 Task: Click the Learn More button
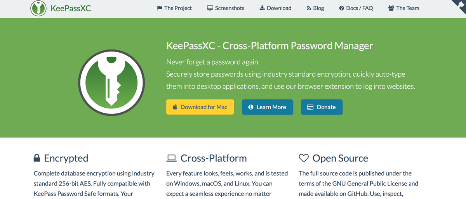(x=268, y=107)
